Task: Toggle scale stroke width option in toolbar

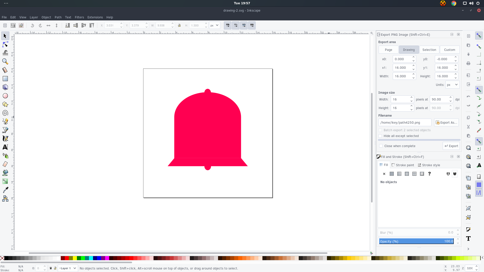Action: pyautogui.click(x=228, y=25)
